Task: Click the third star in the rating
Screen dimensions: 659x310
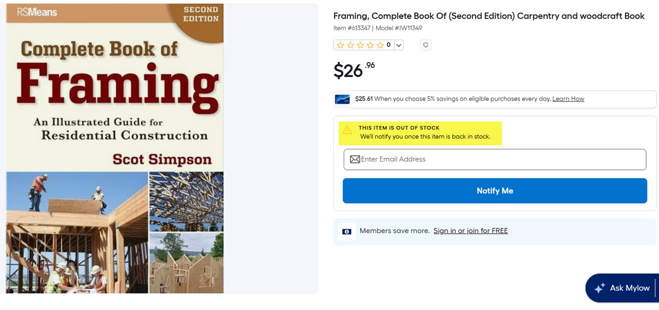Action: click(x=360, y=45)
